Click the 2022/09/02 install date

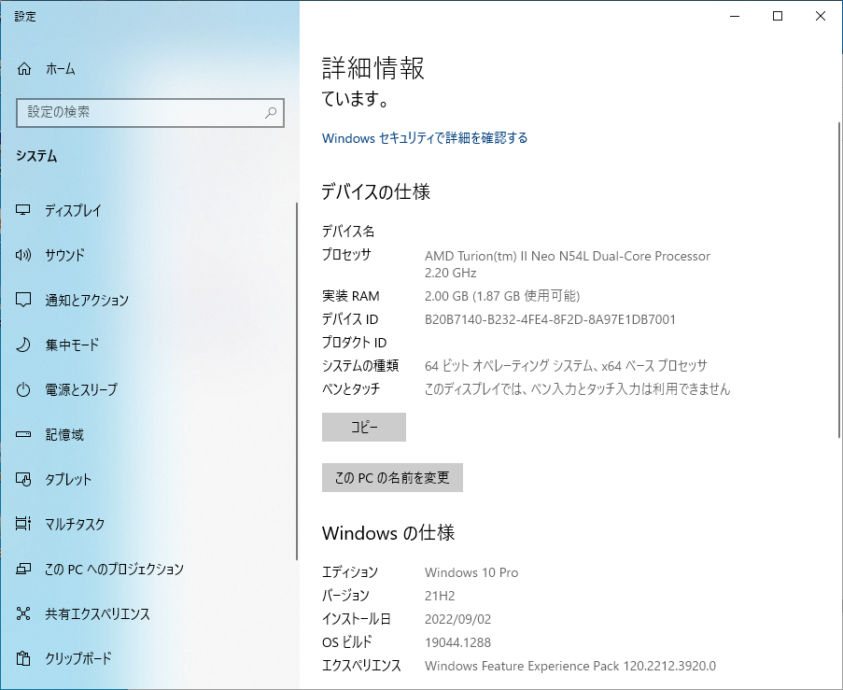458,619
